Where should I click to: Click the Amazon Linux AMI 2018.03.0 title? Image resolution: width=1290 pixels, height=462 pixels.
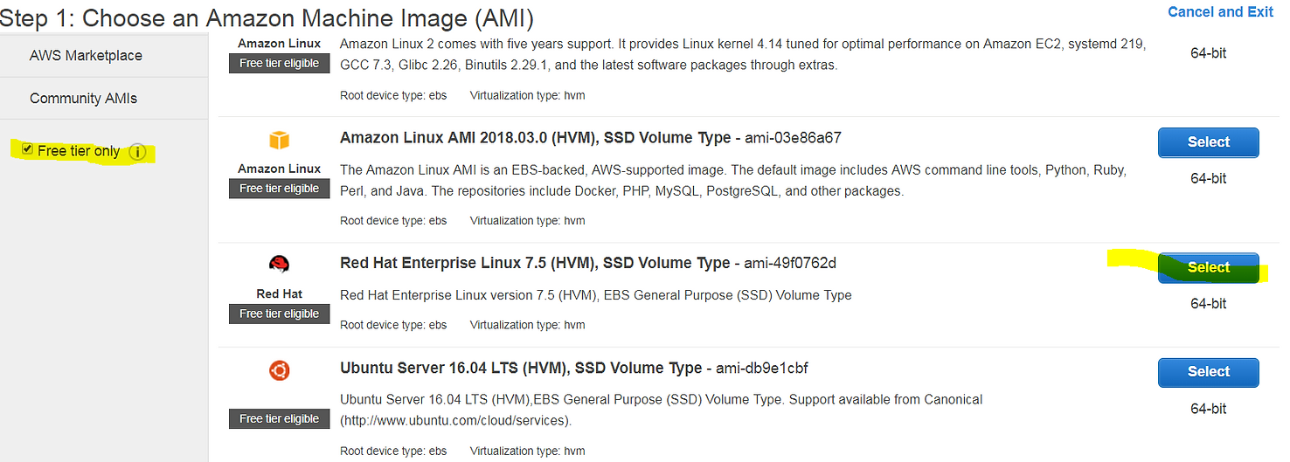[535, 138]
